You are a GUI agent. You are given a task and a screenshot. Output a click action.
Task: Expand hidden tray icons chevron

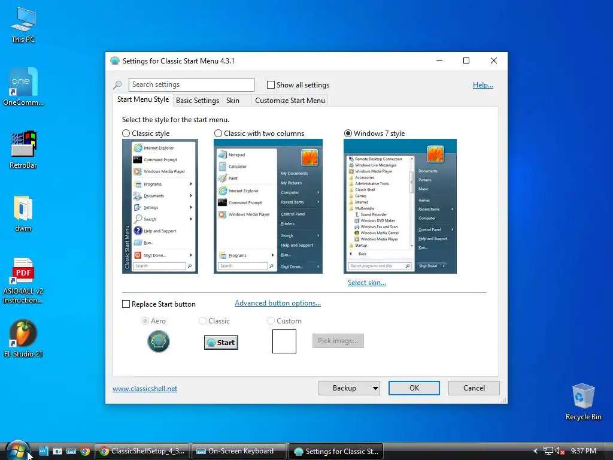pos(536,451)
